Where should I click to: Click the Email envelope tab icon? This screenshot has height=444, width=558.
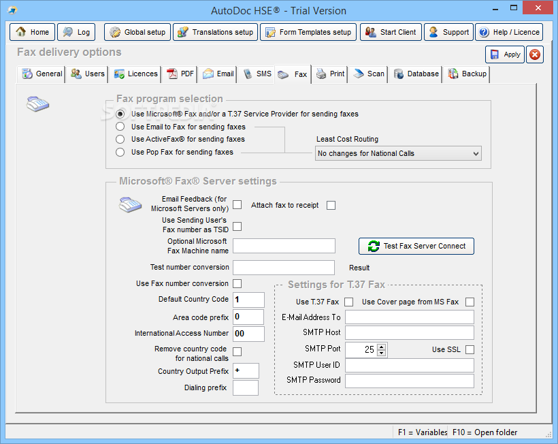[208, 74]
